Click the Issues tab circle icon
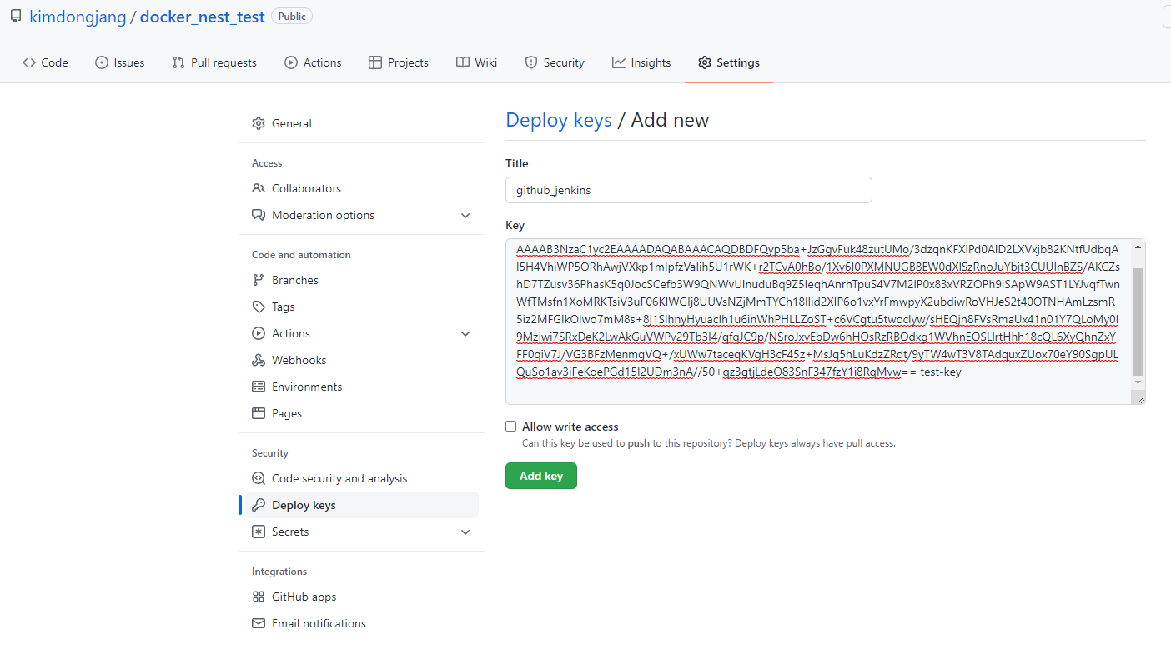 tap(102, 62)
